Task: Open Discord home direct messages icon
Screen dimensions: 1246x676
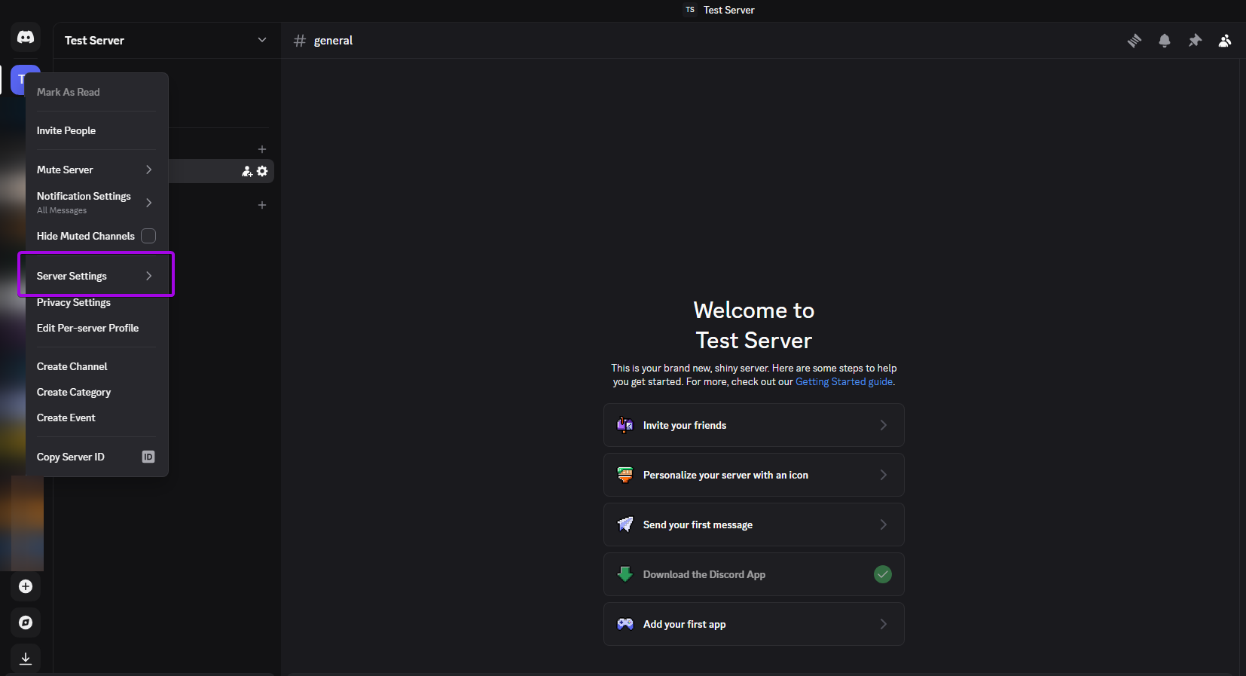Action: [26, 37]
